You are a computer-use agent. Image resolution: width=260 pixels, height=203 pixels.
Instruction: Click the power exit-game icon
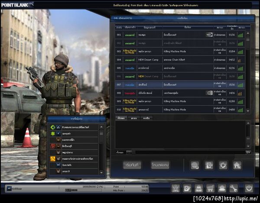click(x=249, y=188)
